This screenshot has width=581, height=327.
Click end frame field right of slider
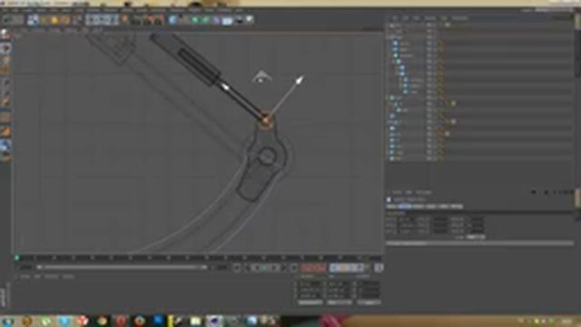[222, 267]
